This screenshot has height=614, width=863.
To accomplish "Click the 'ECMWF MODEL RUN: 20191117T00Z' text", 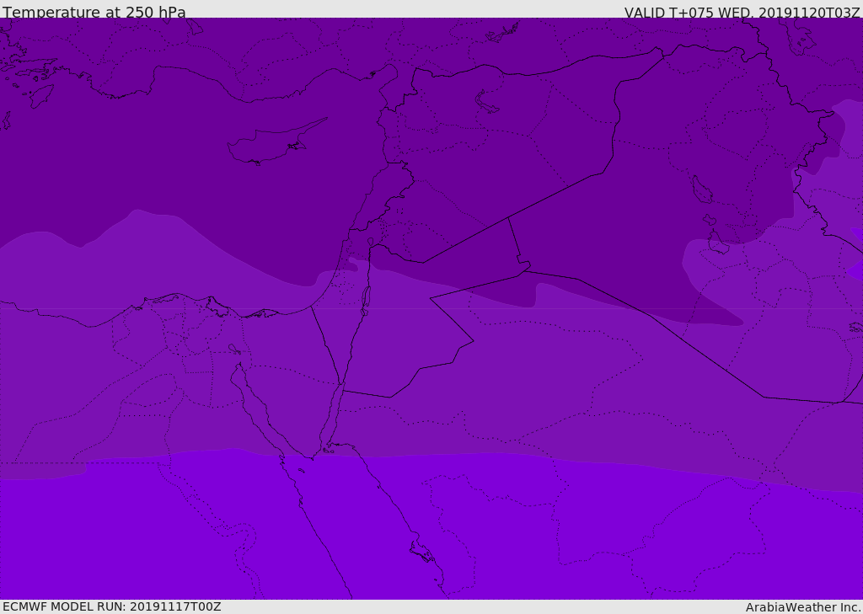I will click(x=112, y=606).
